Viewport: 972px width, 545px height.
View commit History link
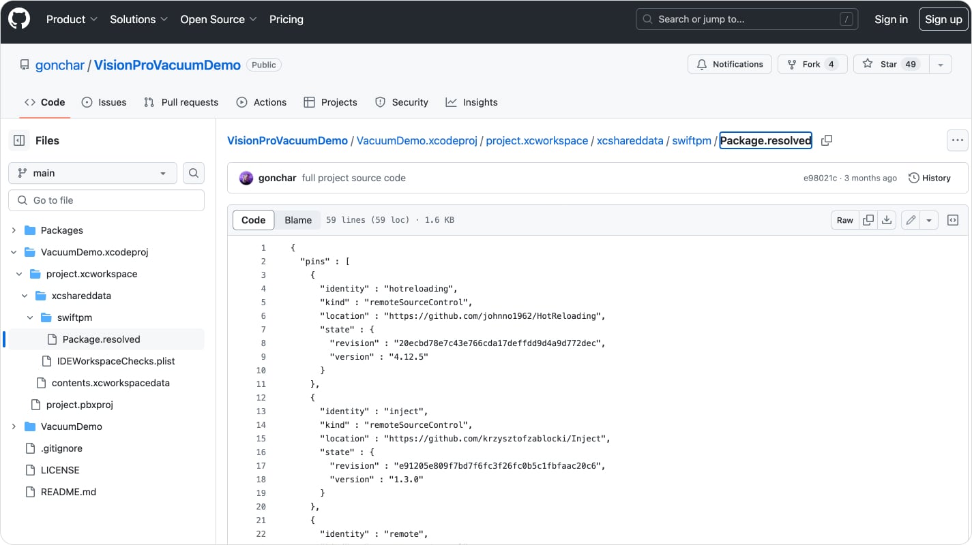[929, 178]
